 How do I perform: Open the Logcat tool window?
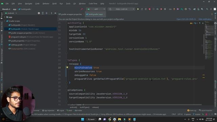click(61, 110)
